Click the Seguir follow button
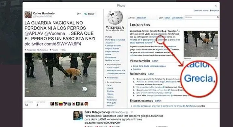This screenshot has height=127, width=233. [x=89, y=14]
